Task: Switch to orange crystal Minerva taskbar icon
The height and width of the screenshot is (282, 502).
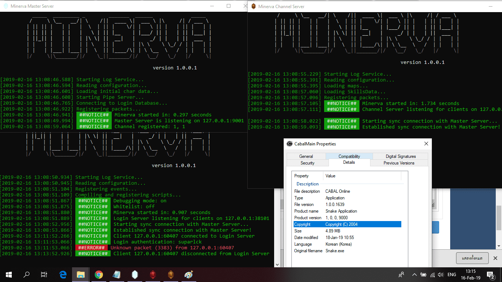Action: (x=171, y=274)
